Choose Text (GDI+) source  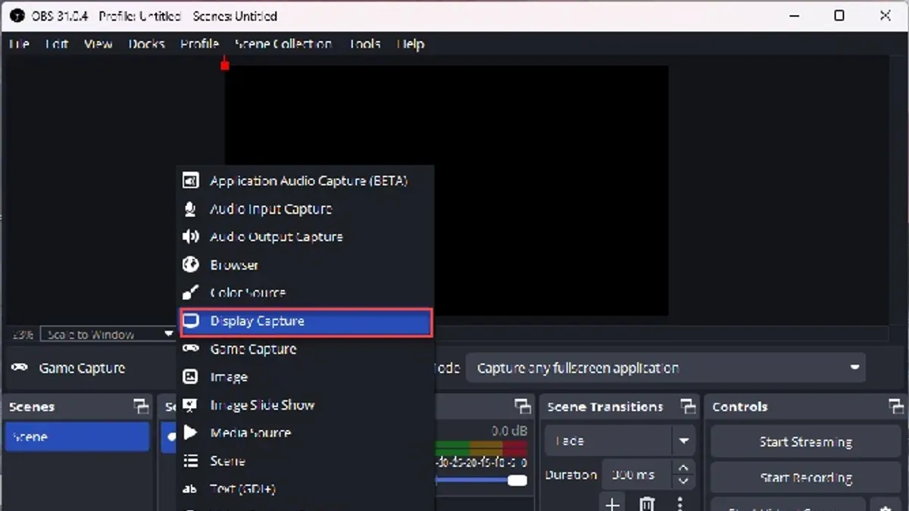pyautogui.click(x=305, y=489)
